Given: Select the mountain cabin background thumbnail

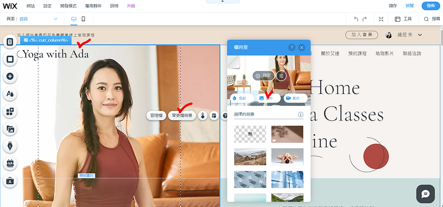Looking at the screenshot, I should tap(250, 157).
